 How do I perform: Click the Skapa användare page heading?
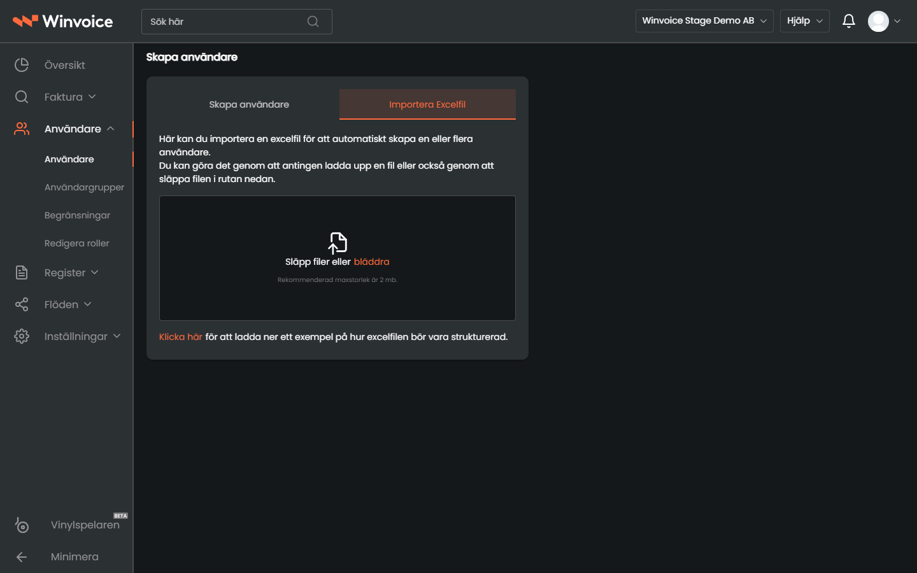tap(192, 57)
